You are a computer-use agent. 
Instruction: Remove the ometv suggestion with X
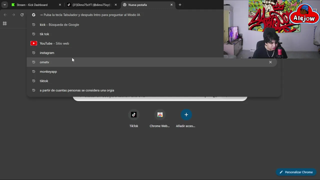270,62
